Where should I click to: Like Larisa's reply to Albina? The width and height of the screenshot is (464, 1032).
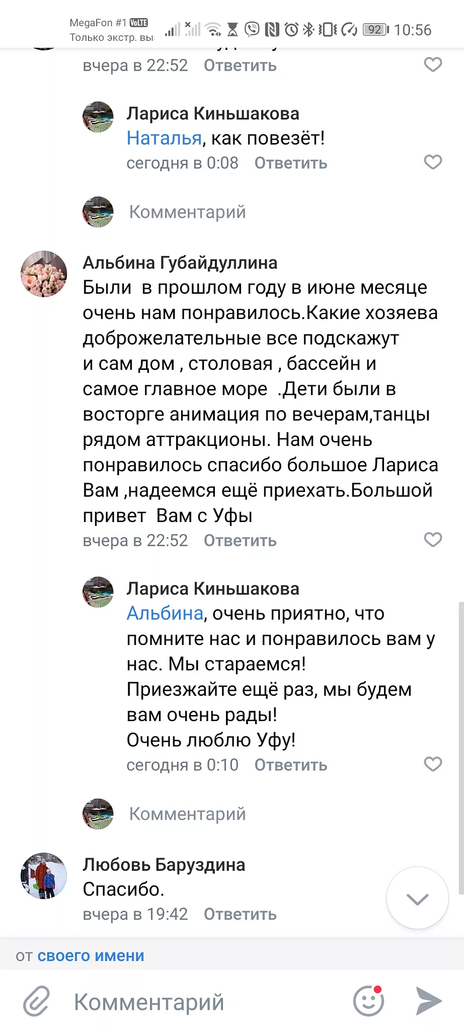[x=433, y=764]
